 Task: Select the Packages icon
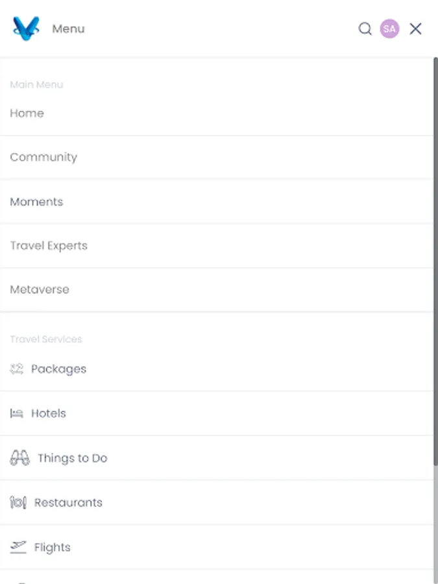[16, 369]
